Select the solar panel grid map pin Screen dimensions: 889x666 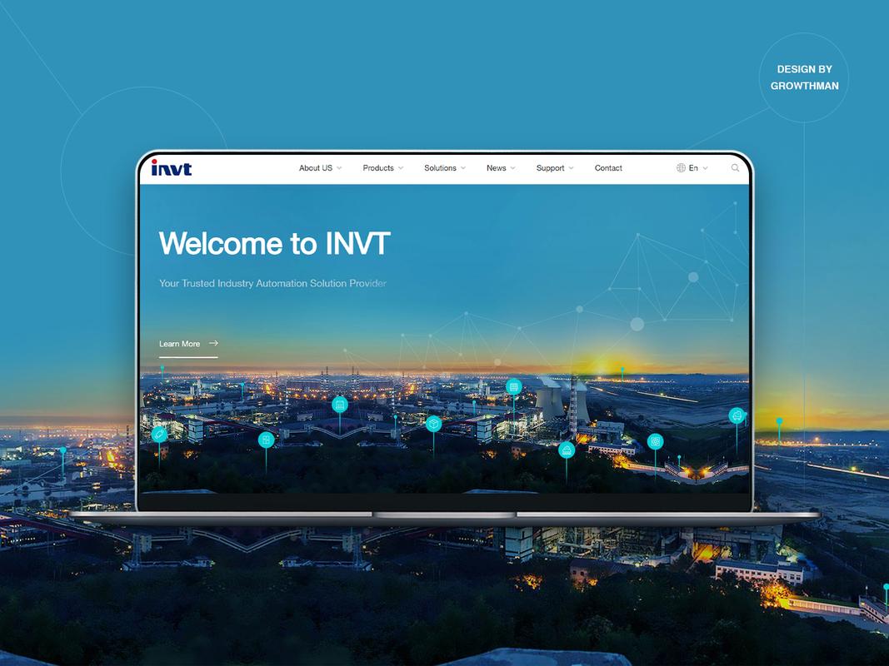[514, 387]
